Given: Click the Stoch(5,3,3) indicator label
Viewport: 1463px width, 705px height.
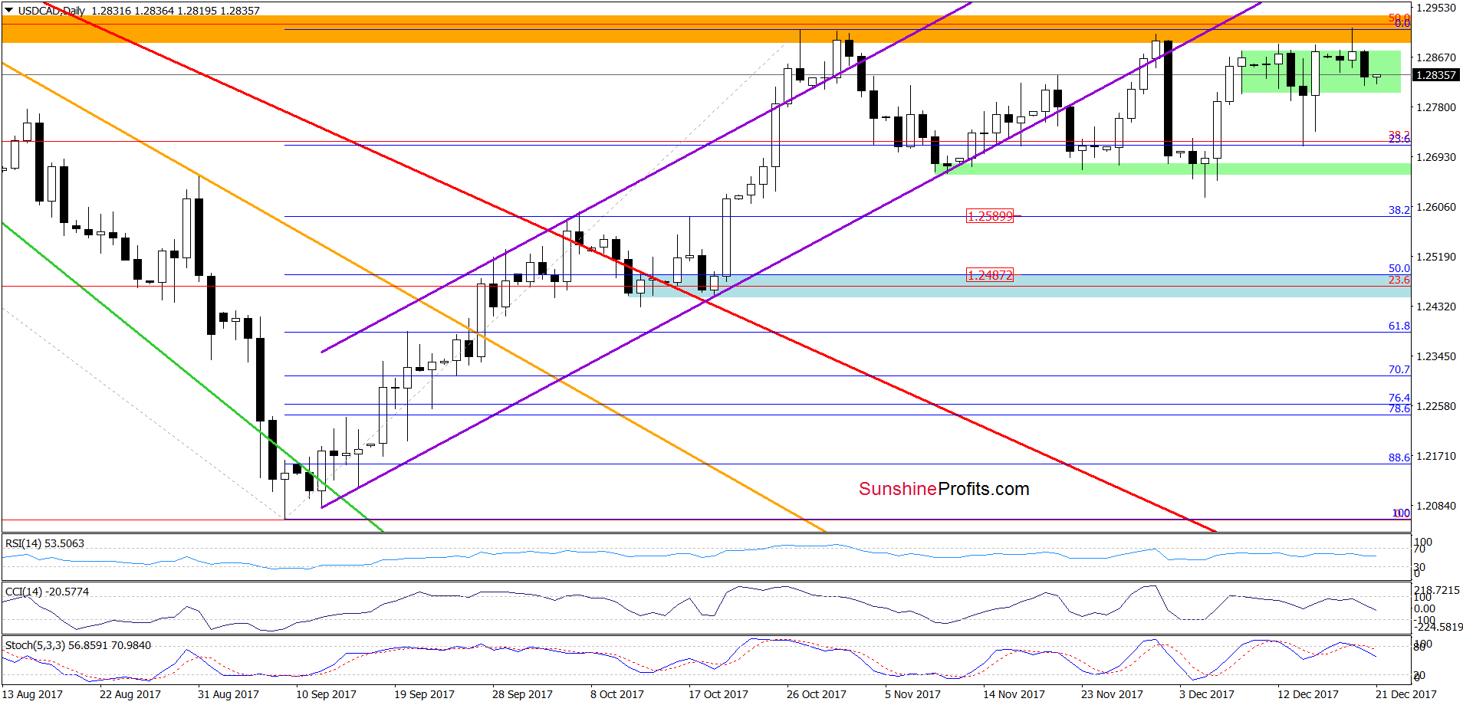Looking at the screenshot, I should (x=78, y=645).
